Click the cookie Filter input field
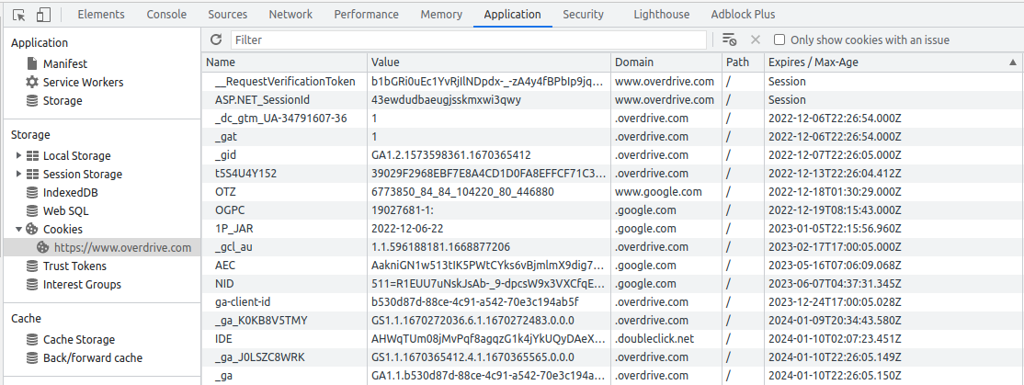This screenshot has height=385, width=1024. click(x=468, y=40)
